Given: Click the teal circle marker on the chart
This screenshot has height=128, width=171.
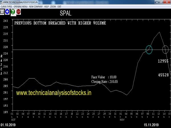Looking at the screenshot, I should click(149, 49).
